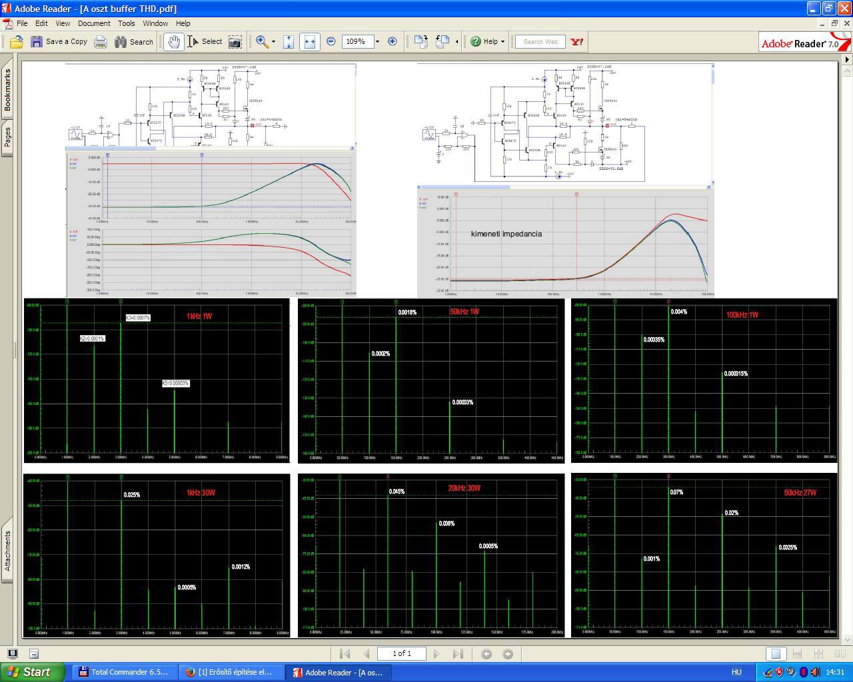The height and width of the screenshot is (682, 853).
Task: Click the Fit Width icon
Action: (x=309, y=41)
